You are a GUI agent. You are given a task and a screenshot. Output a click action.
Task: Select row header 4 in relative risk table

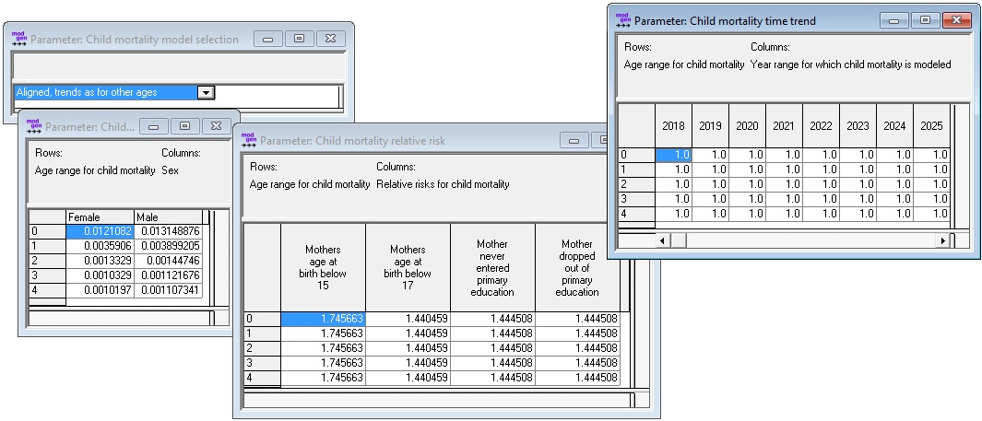click(261, 378)
